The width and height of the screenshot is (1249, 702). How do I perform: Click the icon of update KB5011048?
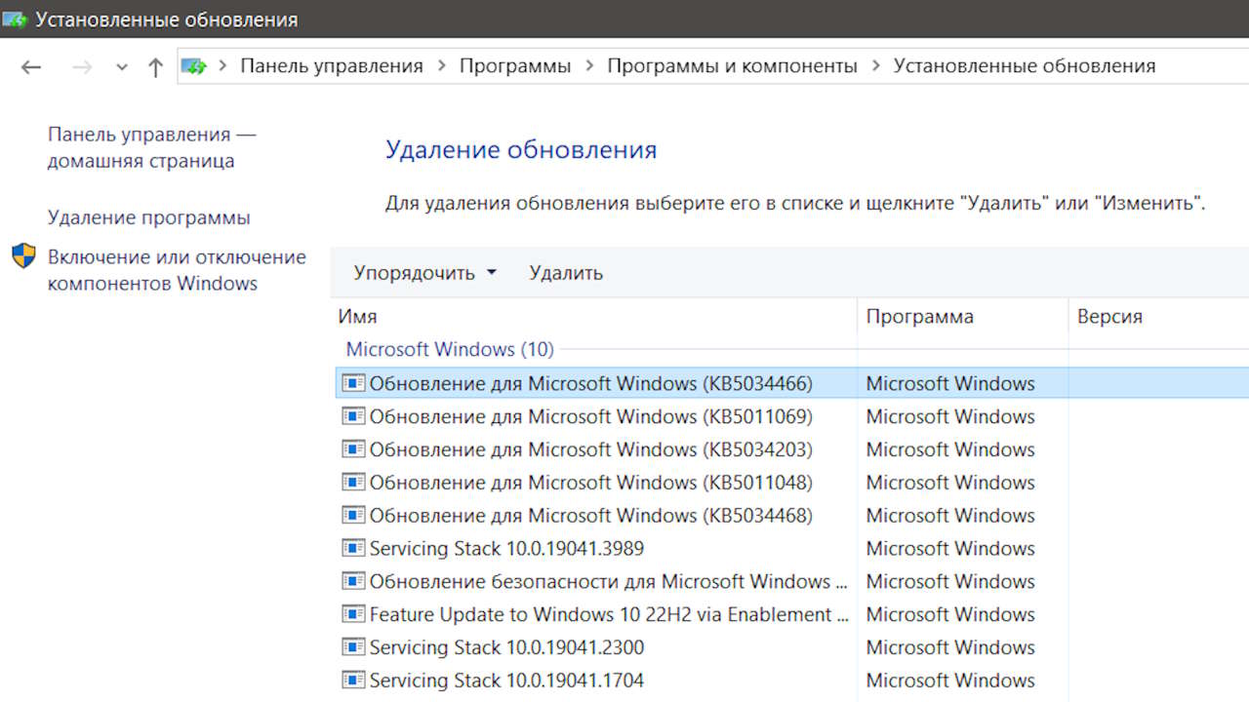point(353,483)
